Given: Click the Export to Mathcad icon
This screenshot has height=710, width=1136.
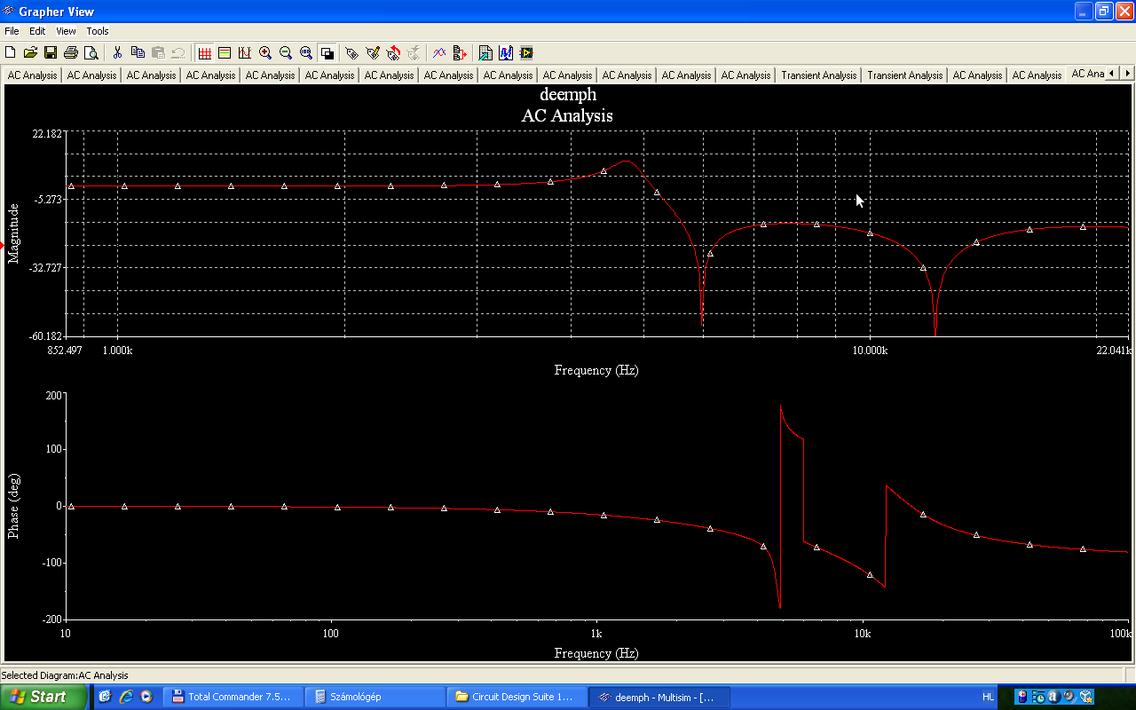Looking at the screenshot, I should pyautogui.click(x=506, y=52).
